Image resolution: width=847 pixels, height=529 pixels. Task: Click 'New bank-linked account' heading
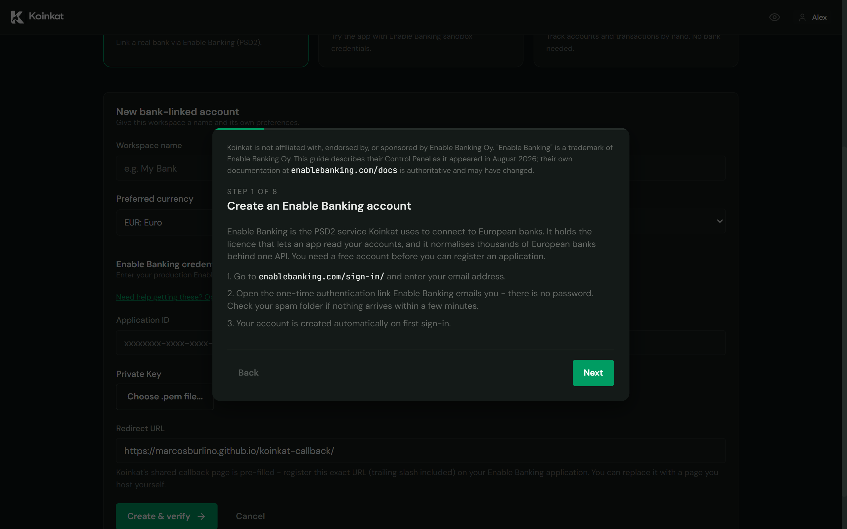177,112
